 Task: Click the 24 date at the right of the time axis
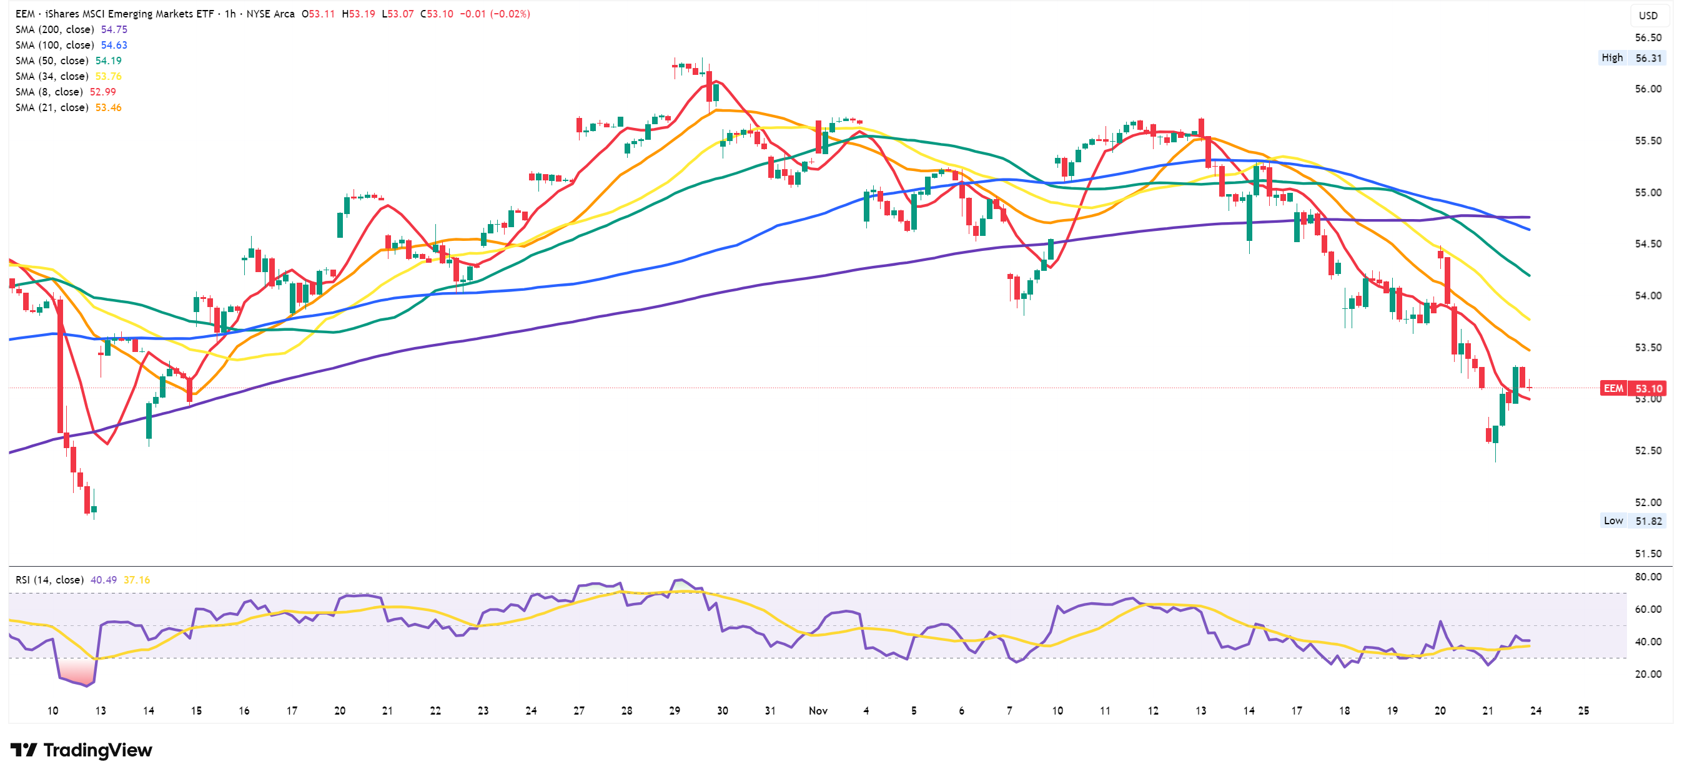pos(1536,710)
